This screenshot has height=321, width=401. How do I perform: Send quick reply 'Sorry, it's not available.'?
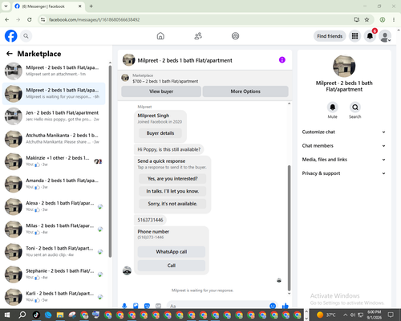172,204
